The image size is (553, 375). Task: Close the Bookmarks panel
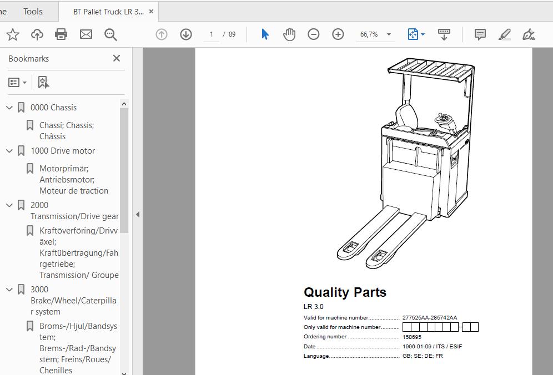tap(117, 58)
